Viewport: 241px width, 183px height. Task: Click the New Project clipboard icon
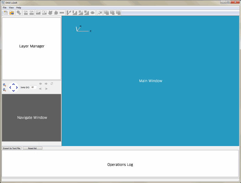pos(6,13)
